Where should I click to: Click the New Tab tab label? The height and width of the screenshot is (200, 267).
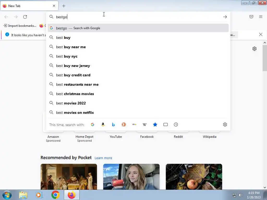(14, 6)
